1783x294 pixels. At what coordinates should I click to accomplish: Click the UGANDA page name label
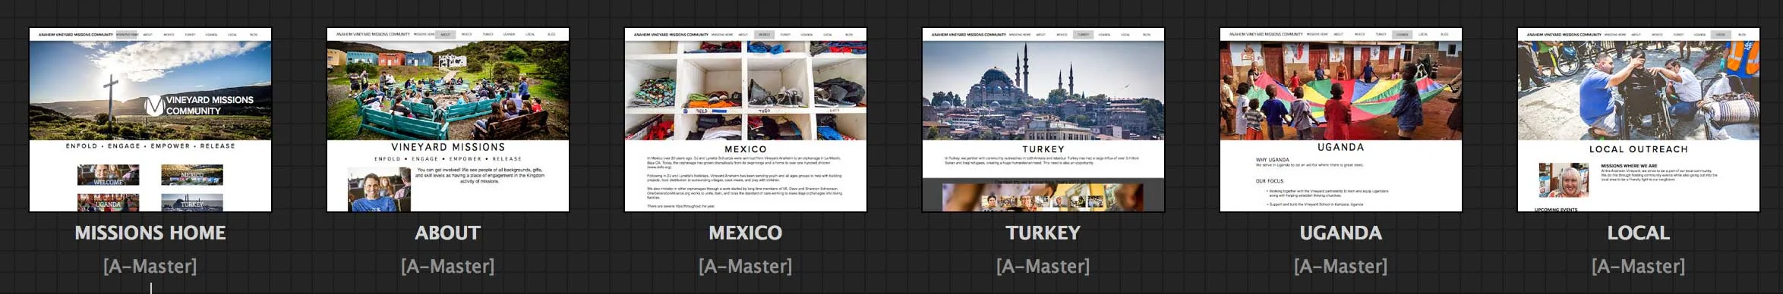1341,233
